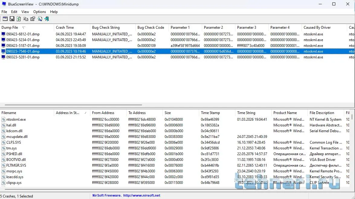The height and width of the screenshot is (199, 355).
Task: Select the 090423-6812-01.dmp dump row
Action: point(23,34)
